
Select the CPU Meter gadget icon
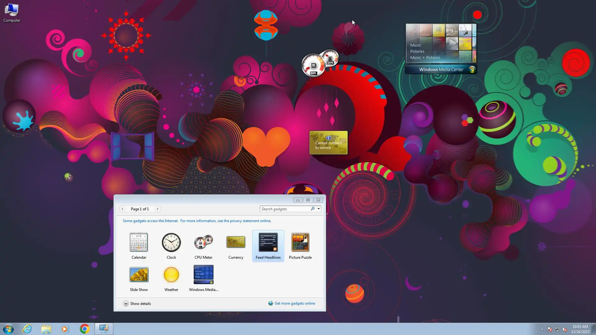coord(203,242)
